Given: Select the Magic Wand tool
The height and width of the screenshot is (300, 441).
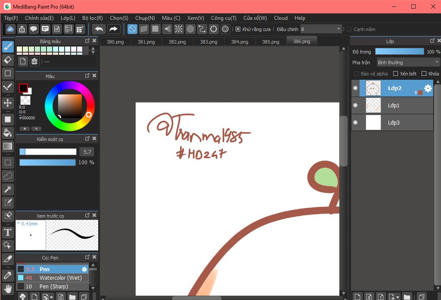Looking at the screenshot, I should (x=8, y=189).
